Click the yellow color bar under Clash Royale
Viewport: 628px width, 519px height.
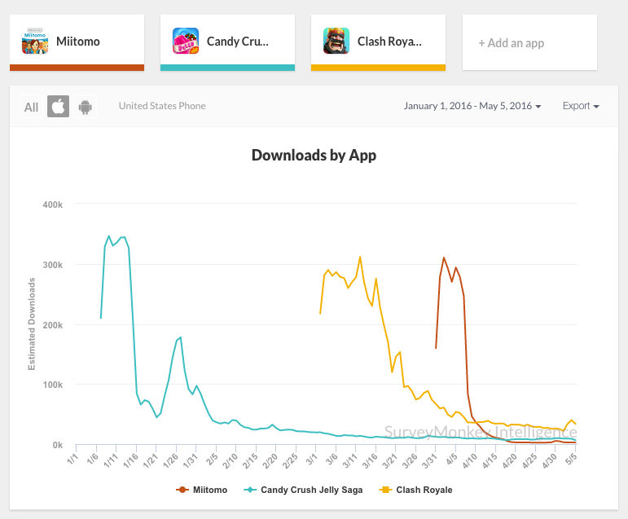[378, 68]
